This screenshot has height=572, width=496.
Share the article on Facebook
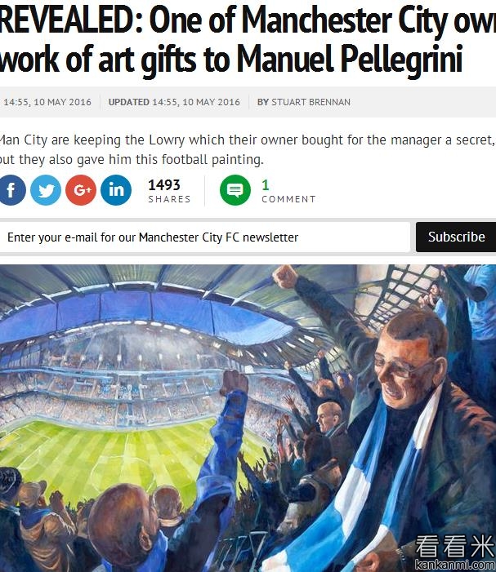pos(11,190)
